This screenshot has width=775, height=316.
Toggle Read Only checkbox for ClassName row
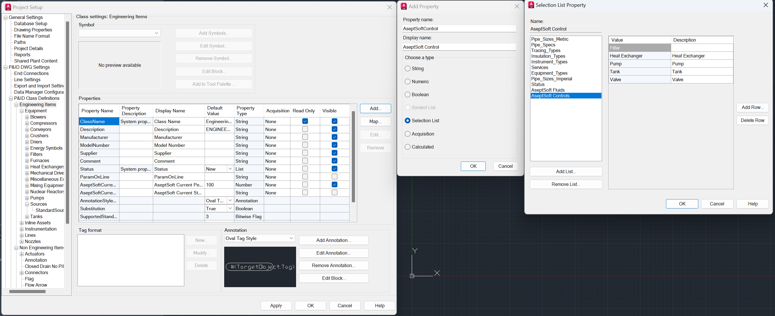point(305,121)
